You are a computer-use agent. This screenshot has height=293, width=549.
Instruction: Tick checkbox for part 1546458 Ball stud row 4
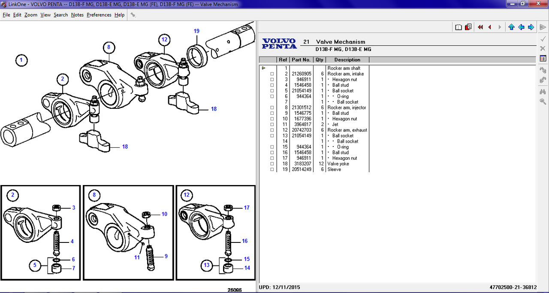click(272, 85)
